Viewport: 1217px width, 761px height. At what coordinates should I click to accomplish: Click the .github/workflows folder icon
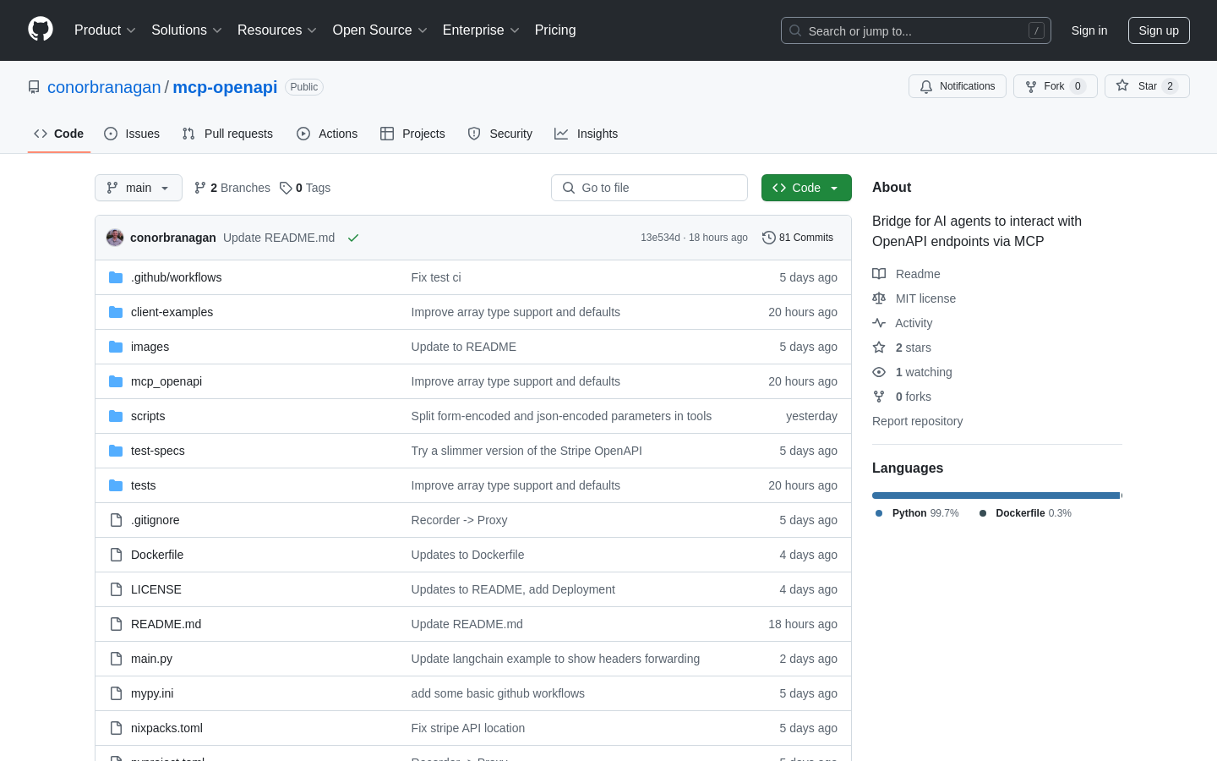(x=116, y=277)
